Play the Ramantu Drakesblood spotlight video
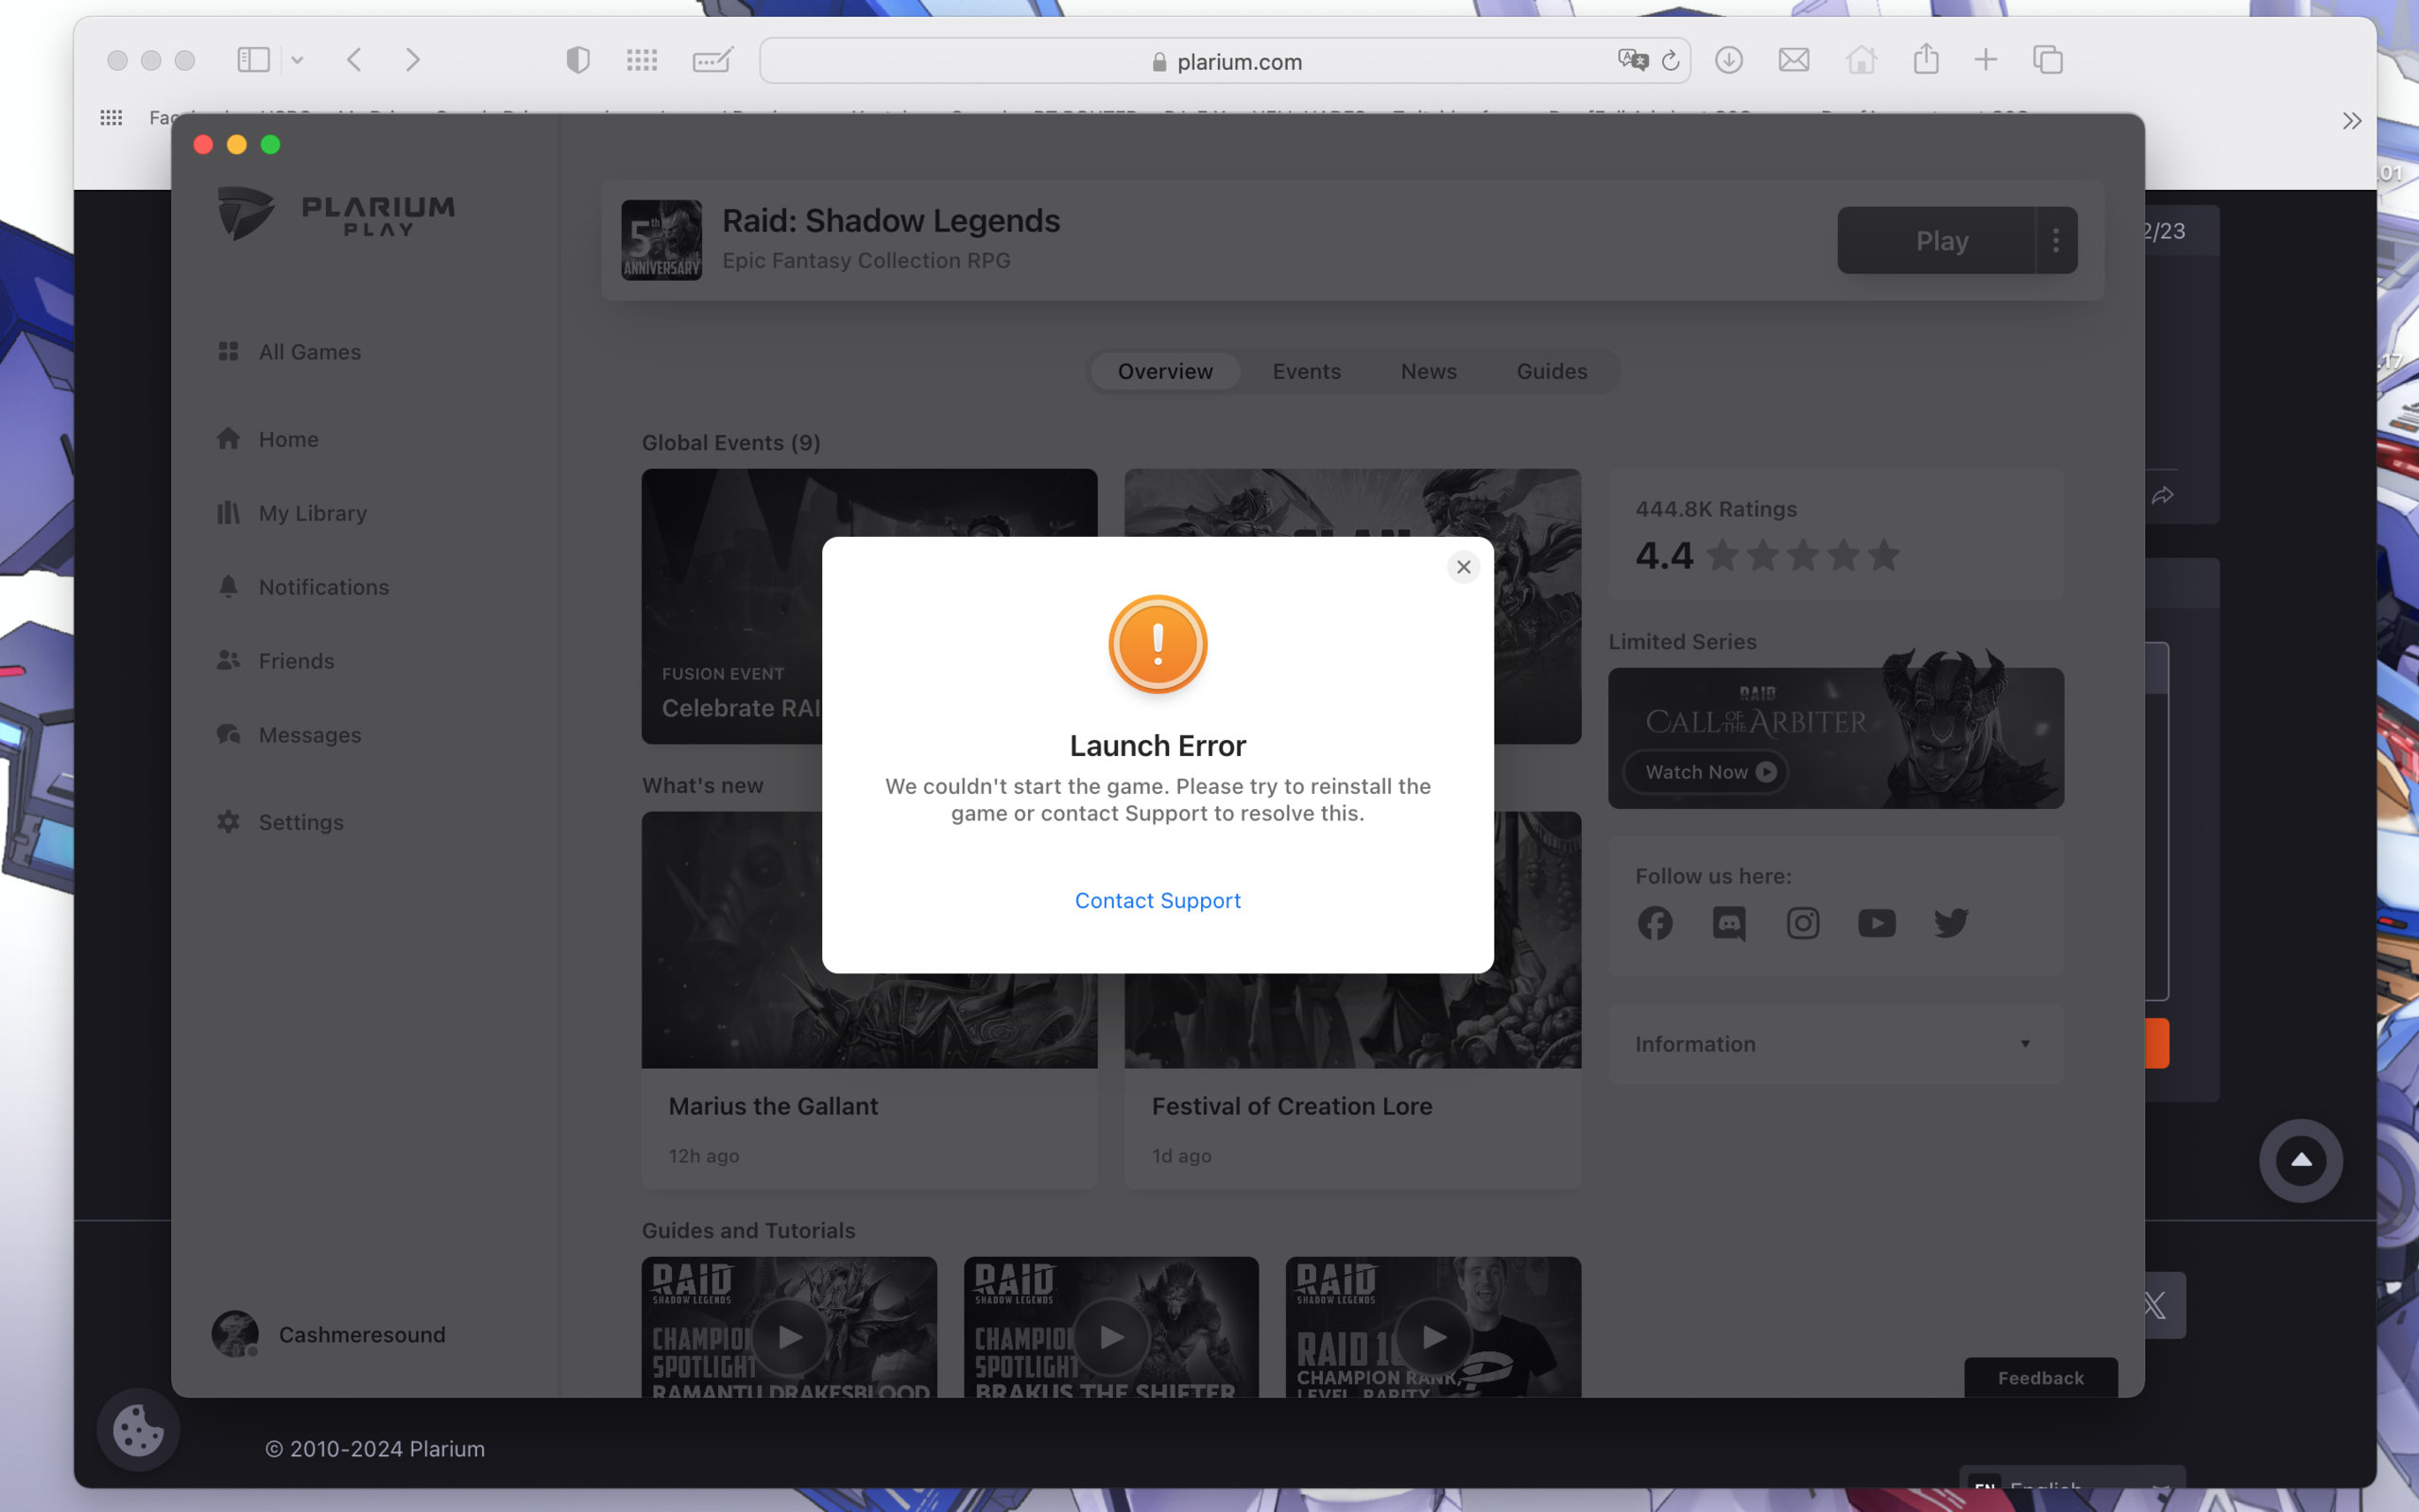 pos(790,1336)
